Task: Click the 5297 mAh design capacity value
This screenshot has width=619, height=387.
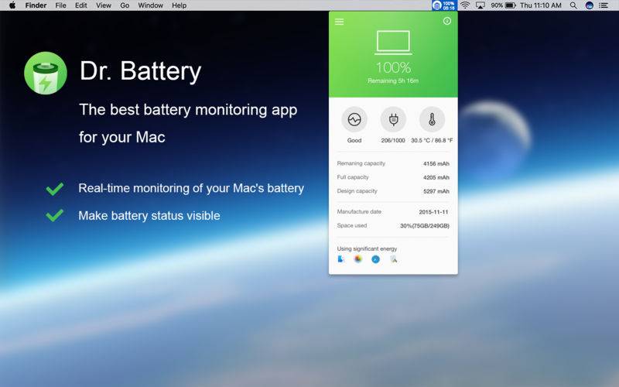Action: coord(436,191)
